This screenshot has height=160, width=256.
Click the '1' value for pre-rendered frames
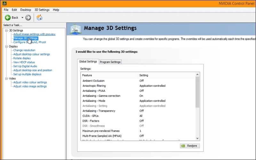point(140,131)
